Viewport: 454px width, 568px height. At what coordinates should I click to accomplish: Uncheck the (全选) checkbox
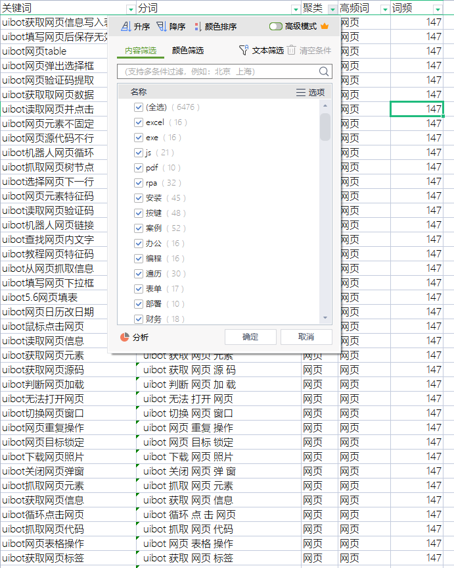click(x=138, y=107)
